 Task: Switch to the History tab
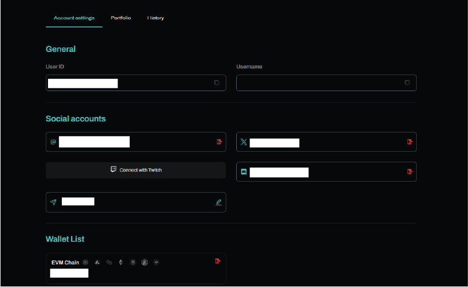156,18
